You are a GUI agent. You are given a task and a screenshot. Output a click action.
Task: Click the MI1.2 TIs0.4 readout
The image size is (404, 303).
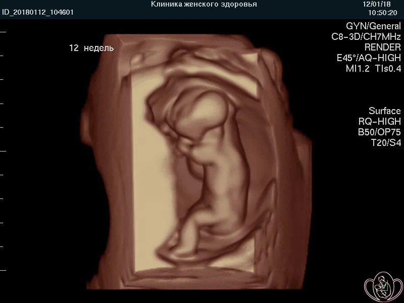point(373,68)
